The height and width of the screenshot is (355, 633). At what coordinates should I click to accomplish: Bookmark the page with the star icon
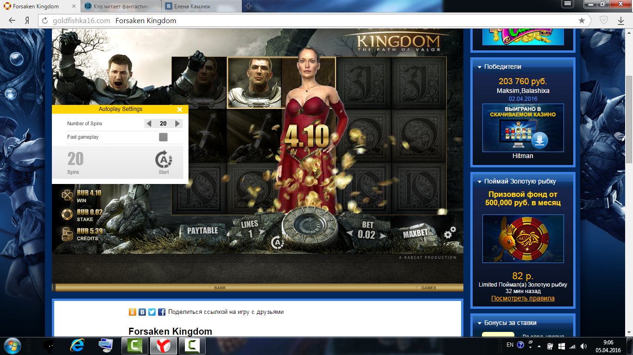click(x=582, y=20)
